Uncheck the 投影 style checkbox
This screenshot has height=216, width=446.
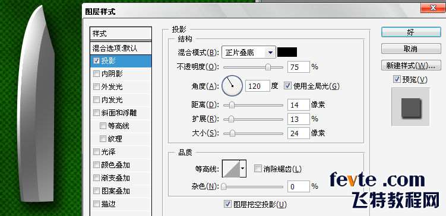point(96,61)
